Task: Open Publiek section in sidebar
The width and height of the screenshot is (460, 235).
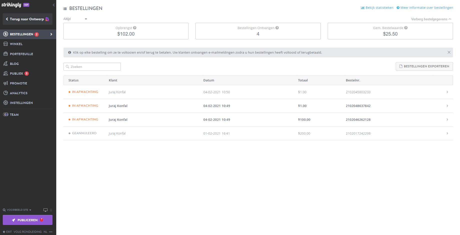Action: point(16,73)
